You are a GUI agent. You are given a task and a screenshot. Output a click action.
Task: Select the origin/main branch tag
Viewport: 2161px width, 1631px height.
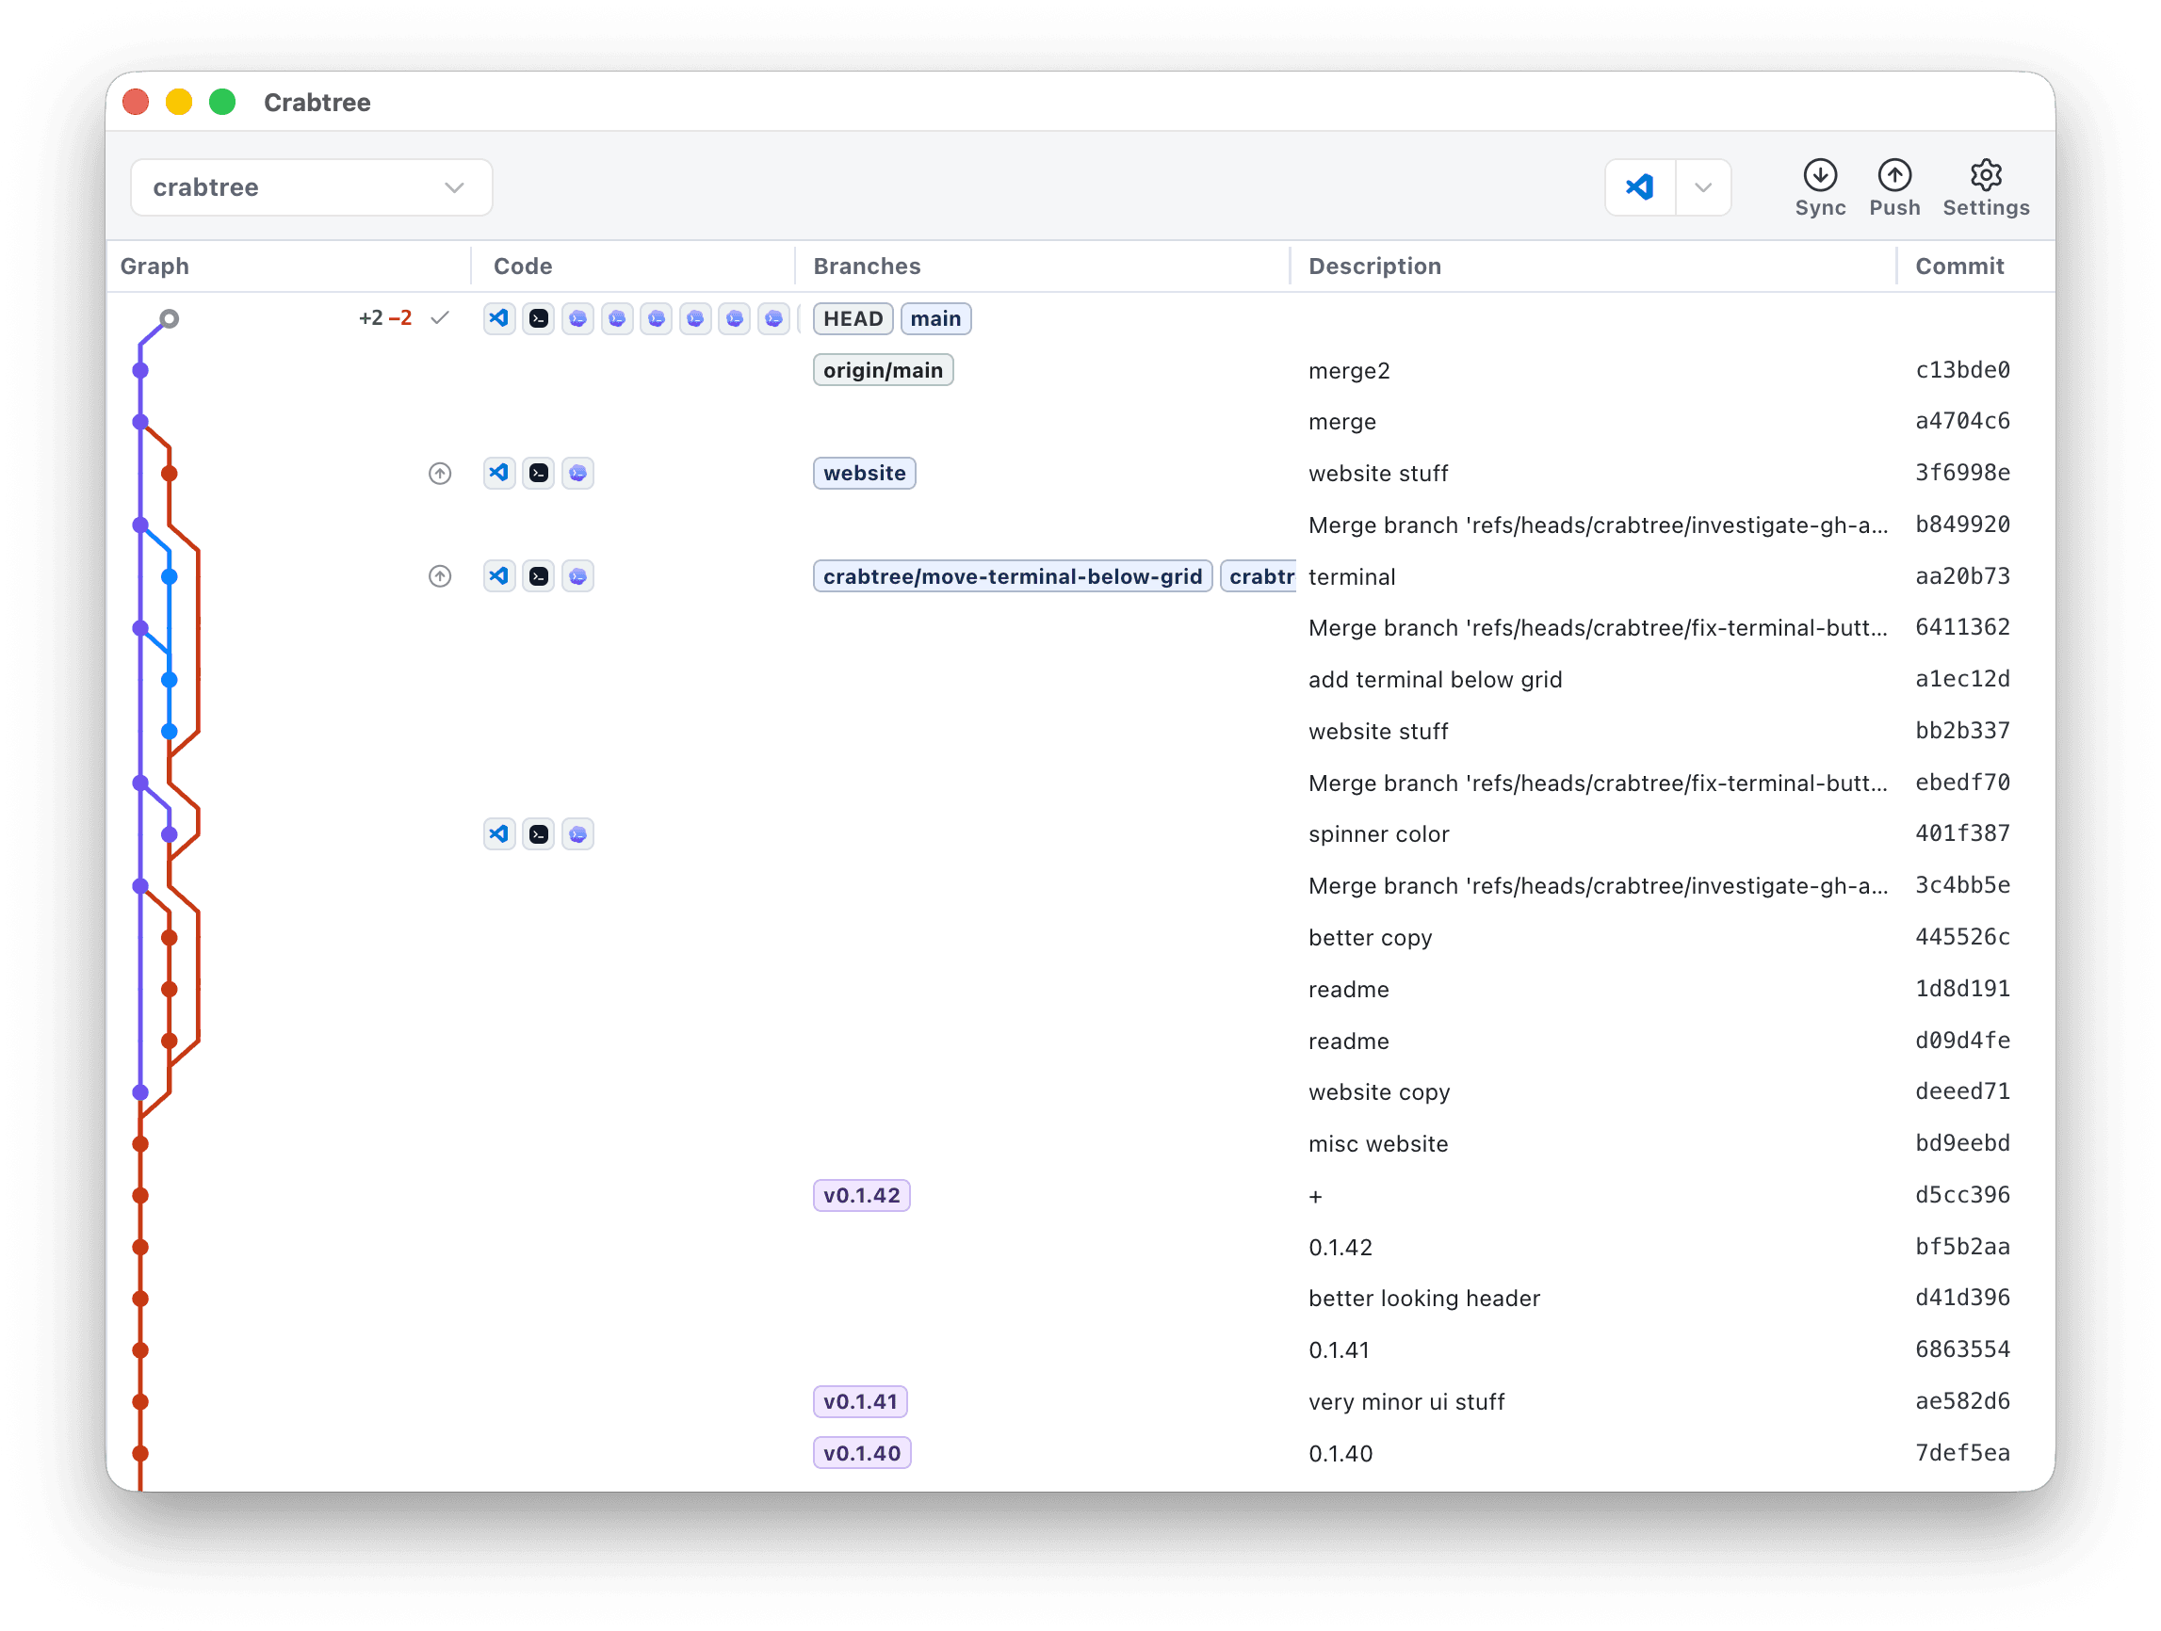coord(884,370)
